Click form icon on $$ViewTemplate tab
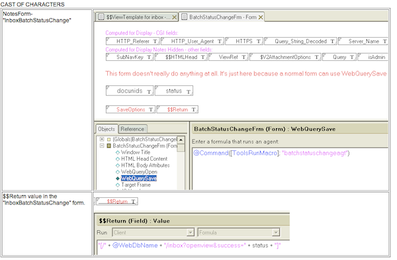397x260 pixels. [x=101, y=17]
